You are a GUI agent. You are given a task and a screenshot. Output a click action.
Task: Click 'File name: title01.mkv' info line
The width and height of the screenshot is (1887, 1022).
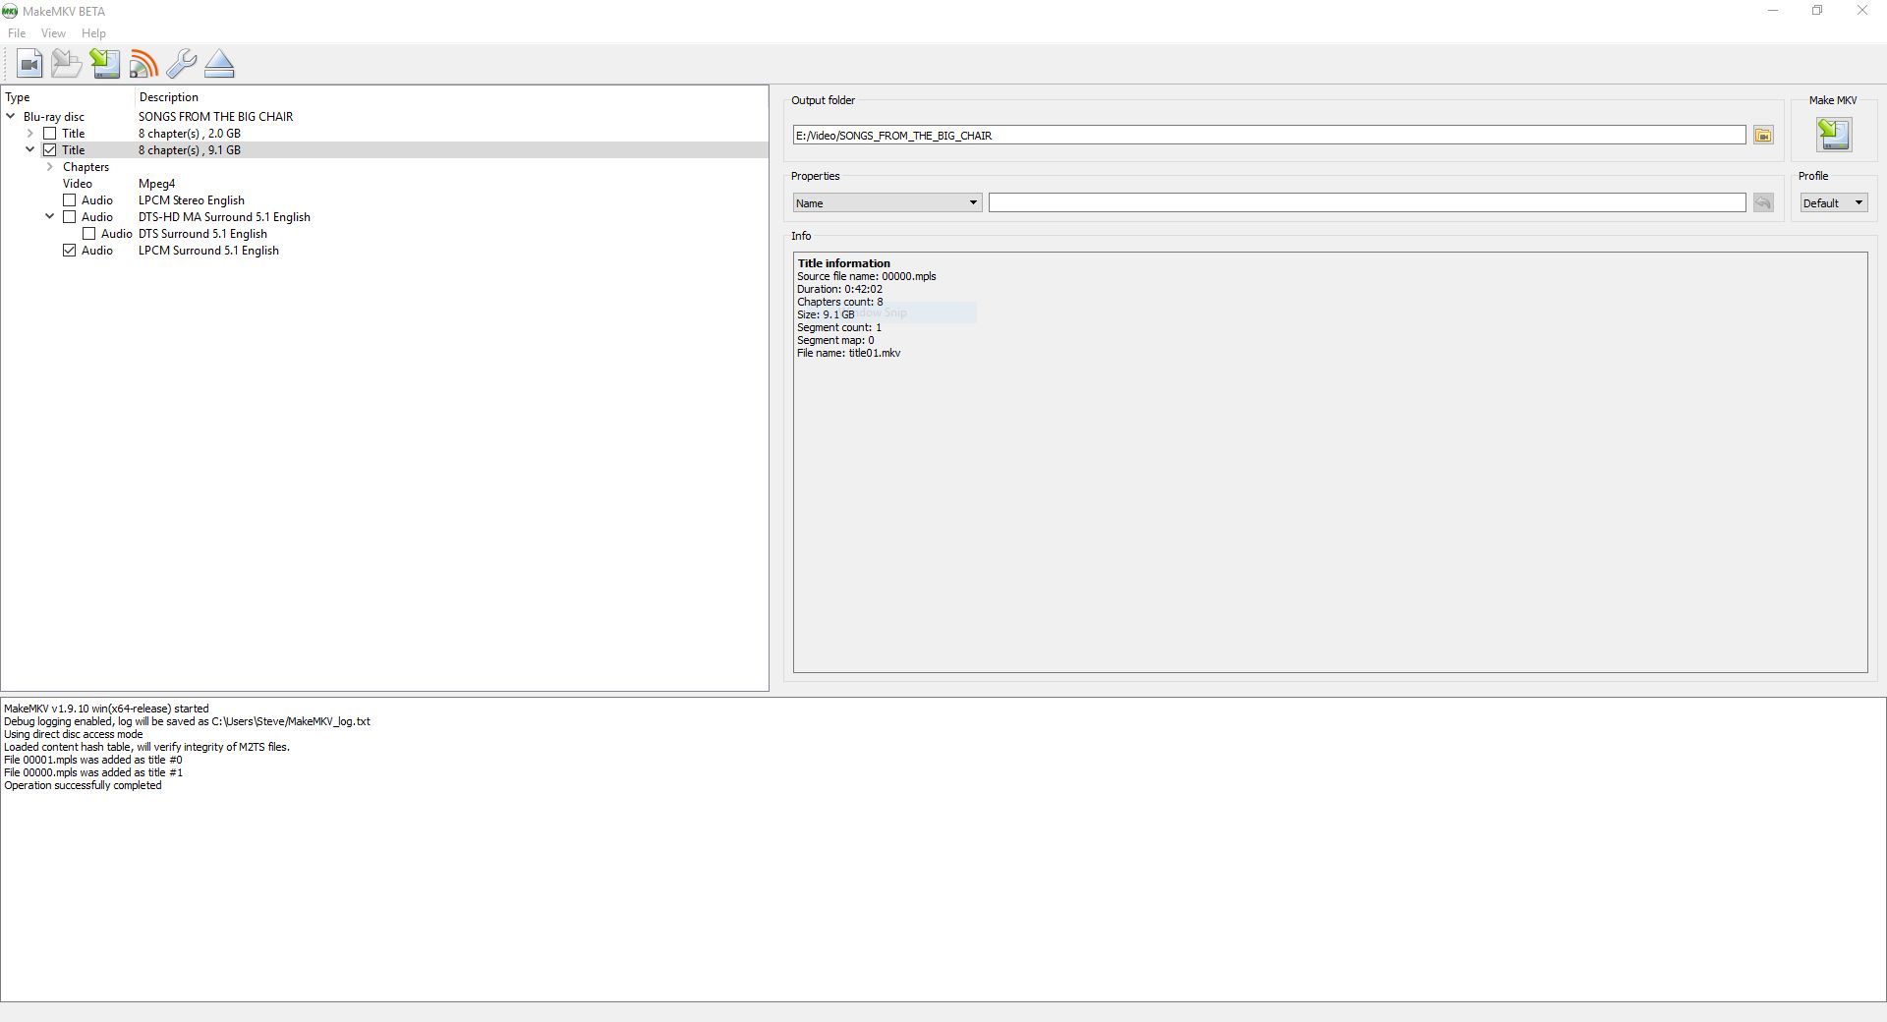click(849, 353)
